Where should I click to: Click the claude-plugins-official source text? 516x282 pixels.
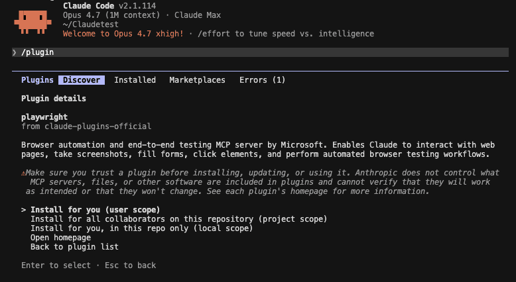tap(98, 126)
